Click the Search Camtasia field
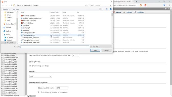Image resolution: width=172 pixels, height=97 pixels. pos(99,5)
